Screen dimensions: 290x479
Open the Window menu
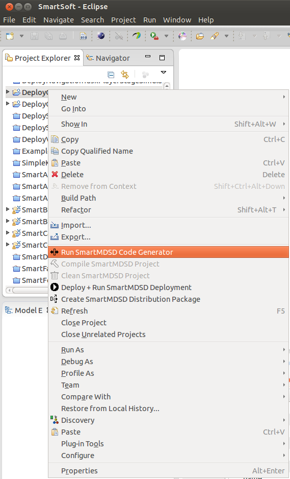pos(177,20)
